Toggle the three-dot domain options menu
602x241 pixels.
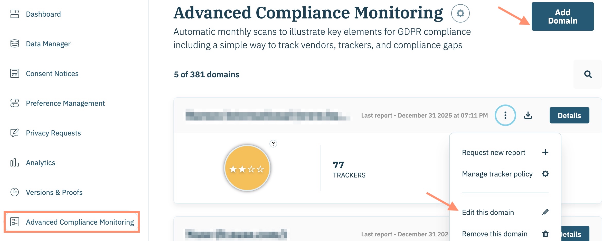(505, 116)
